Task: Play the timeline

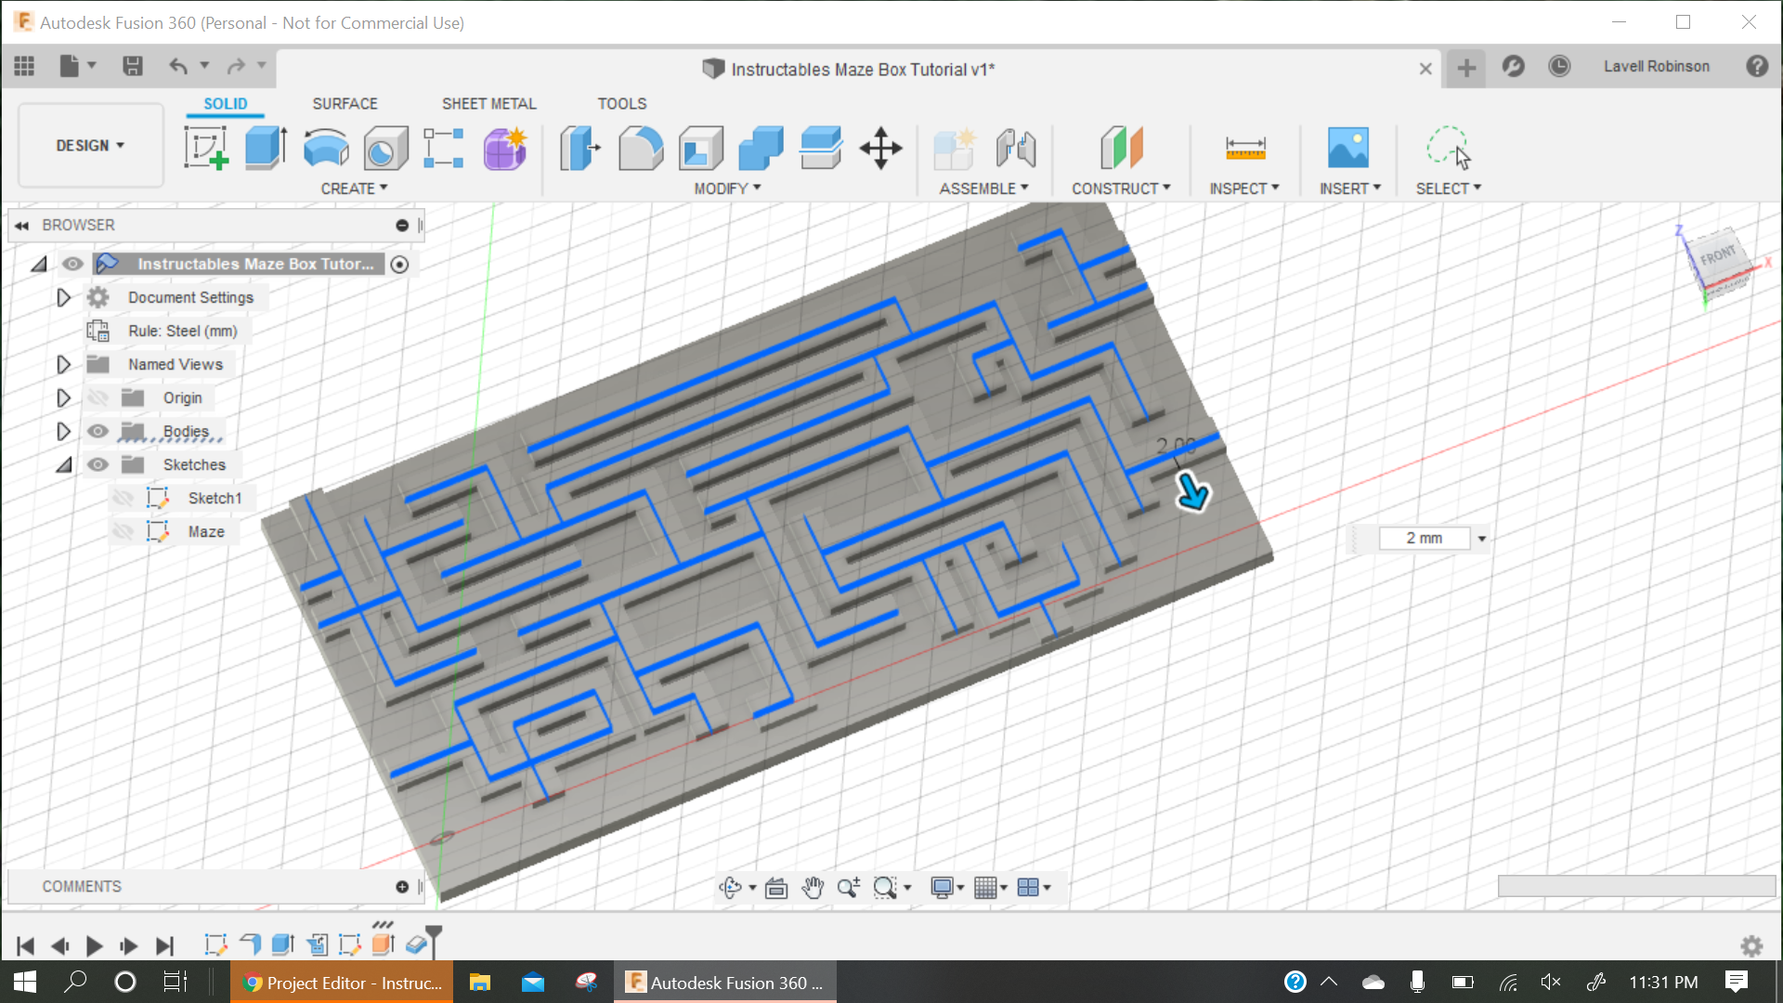Action: pyautogui.click(x=94, y=945)
